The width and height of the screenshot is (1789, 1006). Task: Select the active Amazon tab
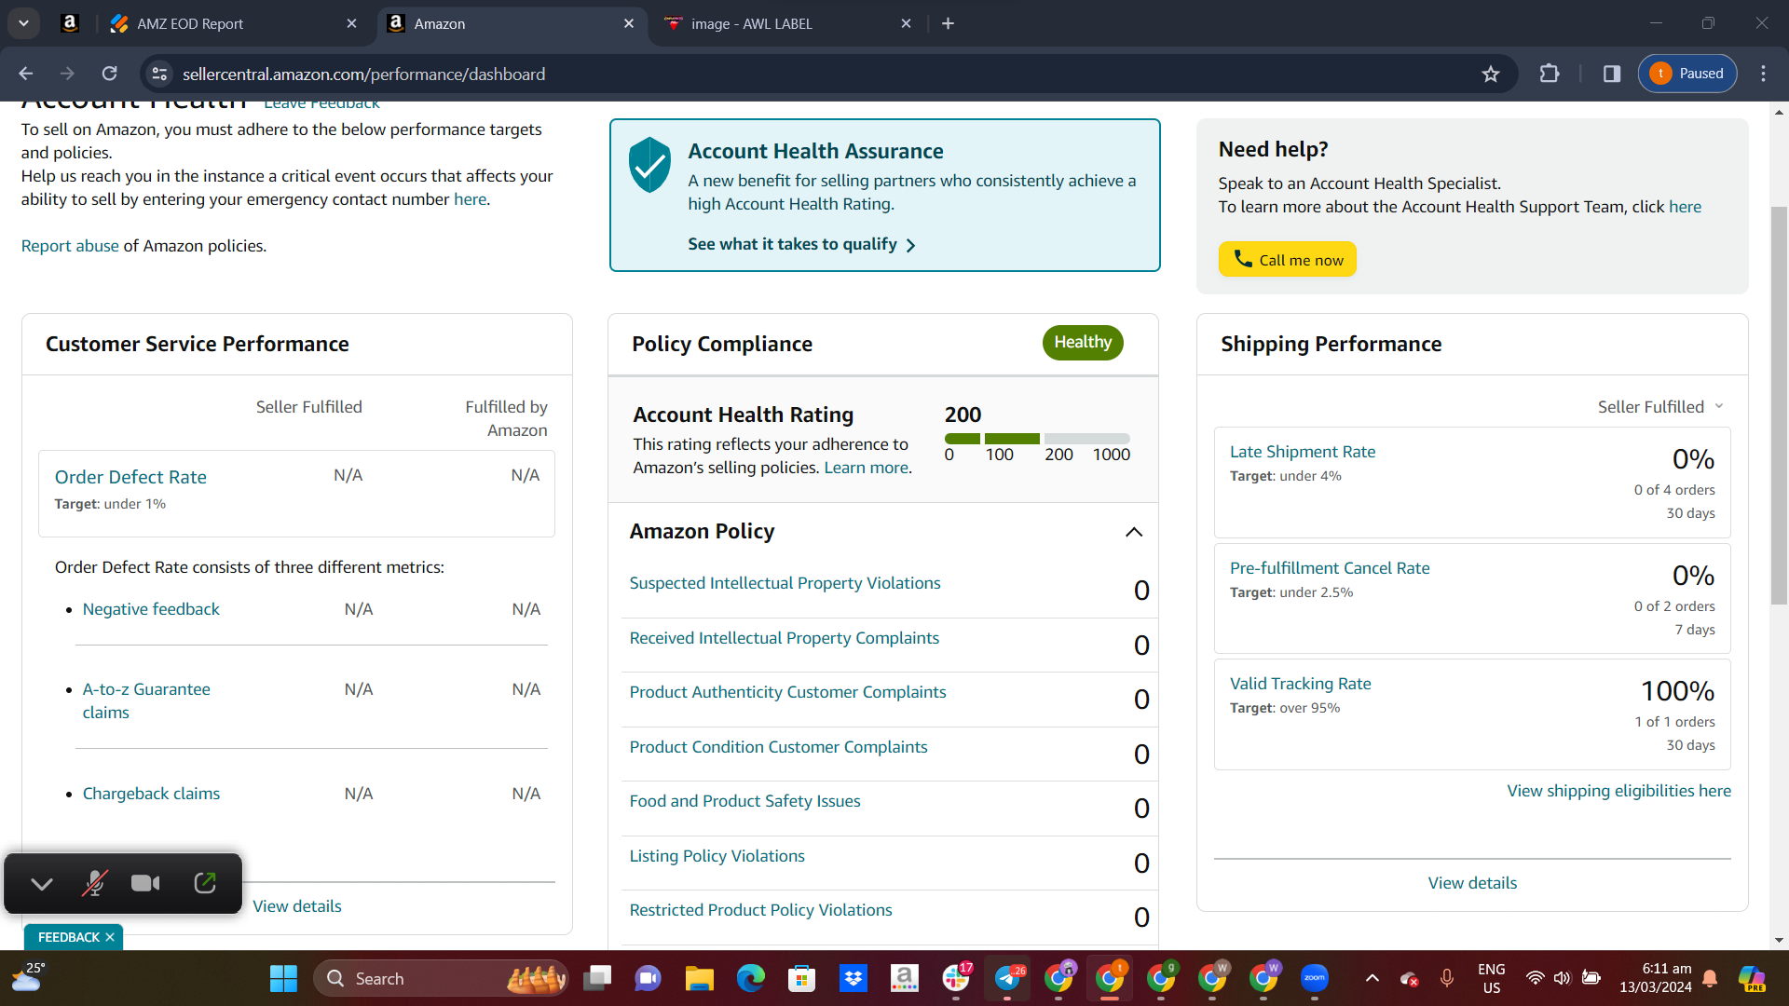pos(512,23)
